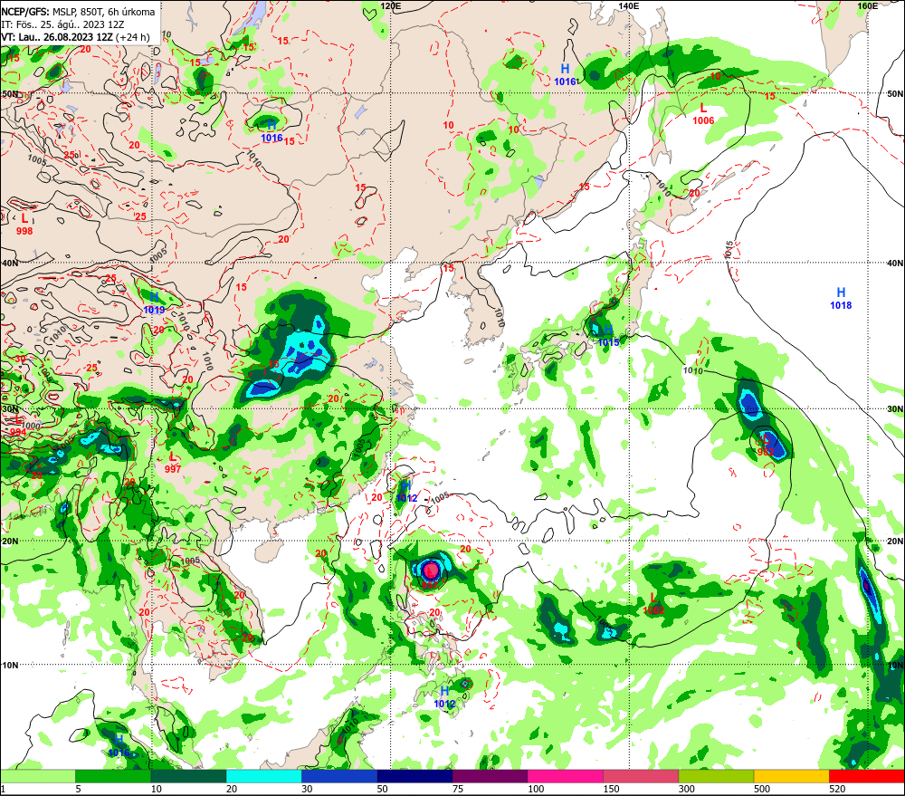Click the H 1016 label near 140E top
Screen dimensions: 905x796
pyautogui.click(x=565, y=75)
